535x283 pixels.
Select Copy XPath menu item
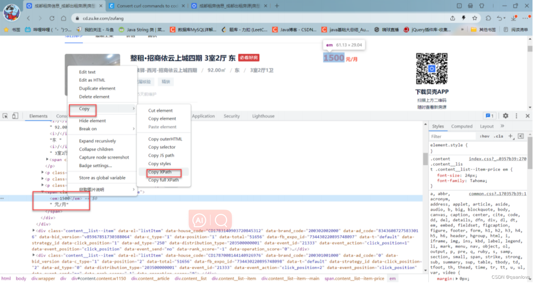(x=163, y=172)
